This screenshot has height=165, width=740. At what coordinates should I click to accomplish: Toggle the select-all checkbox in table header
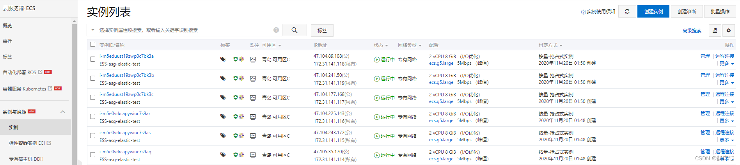pyautogui.click(x=92, y=44)
